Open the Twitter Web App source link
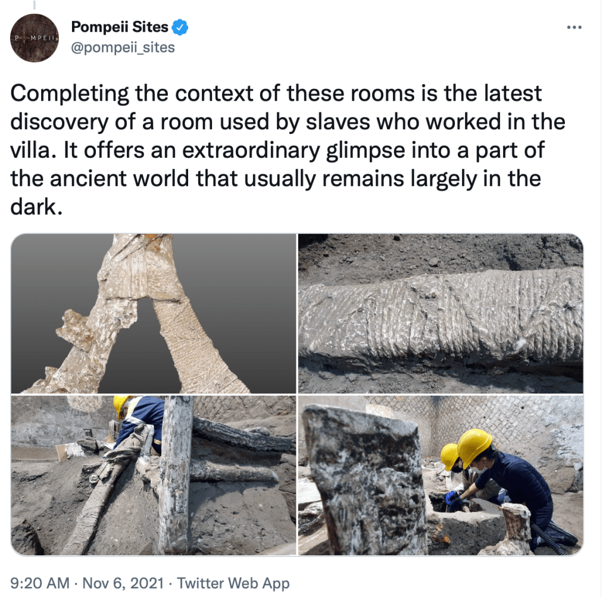The width and height of the screenshot is (609, 597). tap(233, 583)
